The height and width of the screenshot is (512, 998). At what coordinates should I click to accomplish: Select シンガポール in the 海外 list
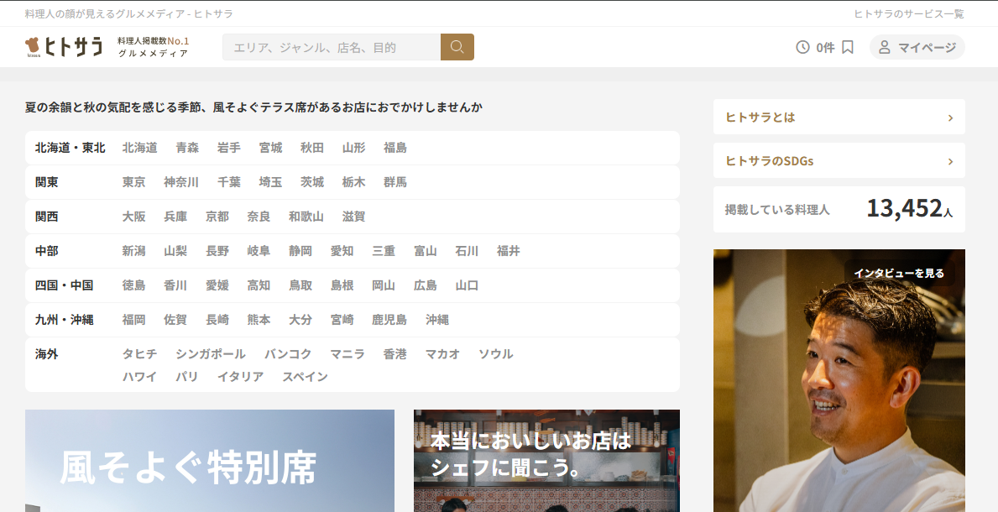[x=210, y=354]
